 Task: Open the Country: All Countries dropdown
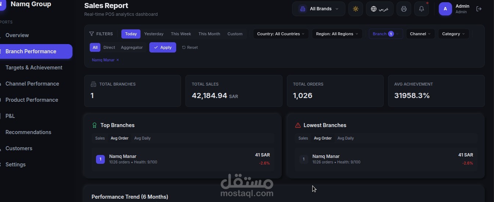(x=281, y=34)
